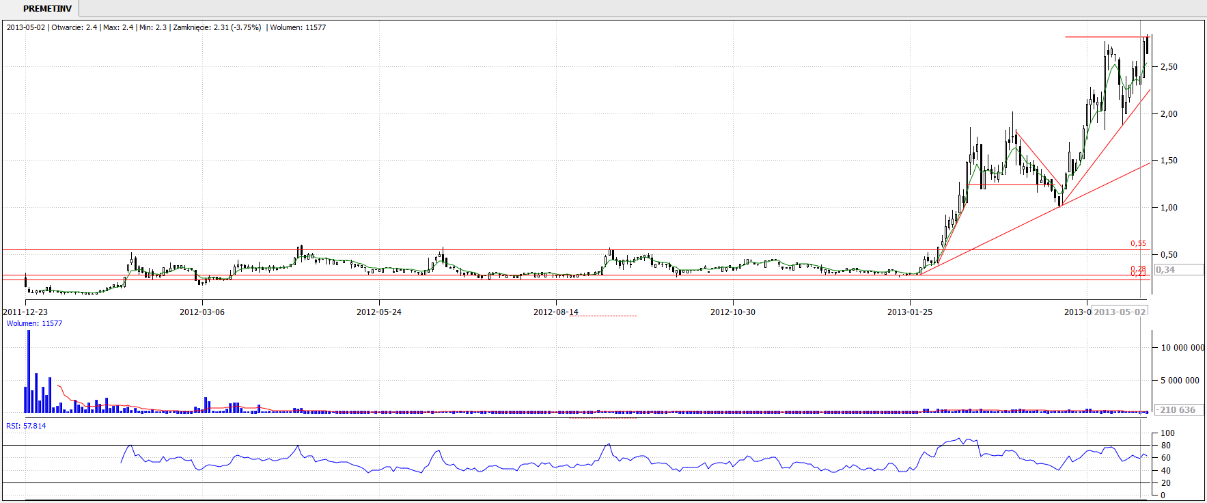
Task: Click the blue Wolumen label above volume bars
Action: point(34,323)
